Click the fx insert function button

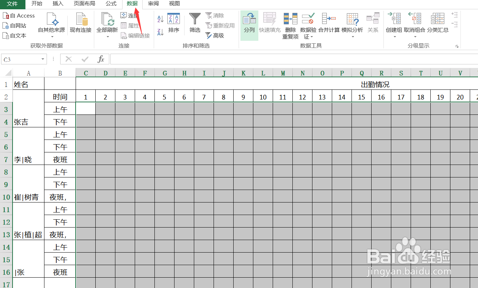click(101, 59)
